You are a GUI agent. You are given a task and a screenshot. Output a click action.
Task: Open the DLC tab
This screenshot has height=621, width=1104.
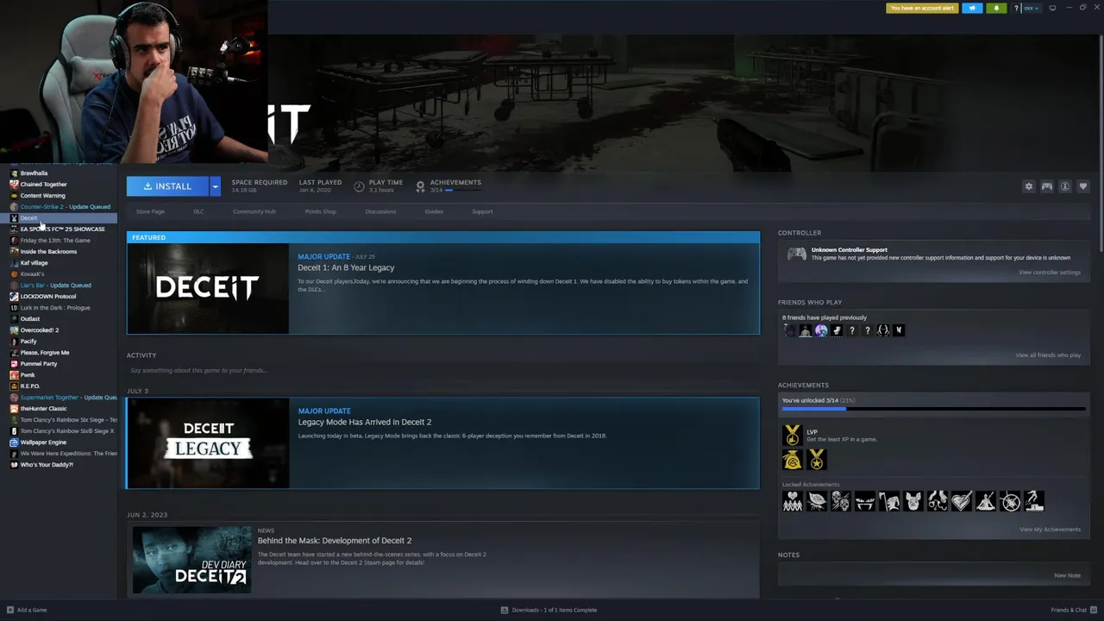tap(198, 211)
